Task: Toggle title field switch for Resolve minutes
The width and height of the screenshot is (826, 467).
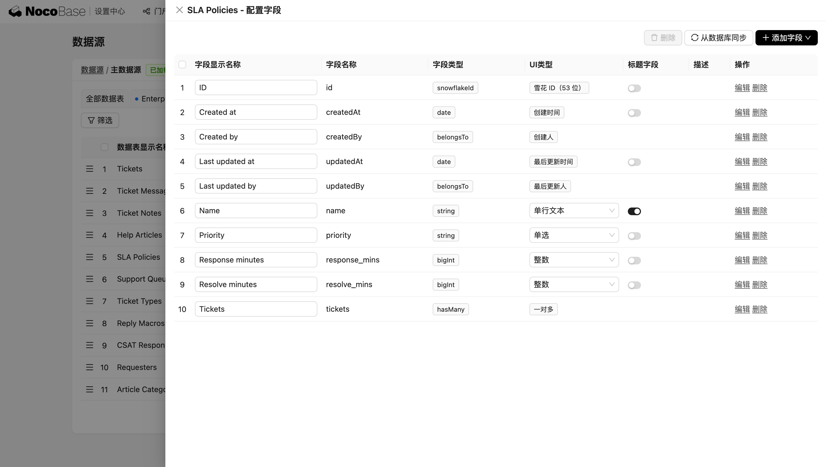Action: 634,285
